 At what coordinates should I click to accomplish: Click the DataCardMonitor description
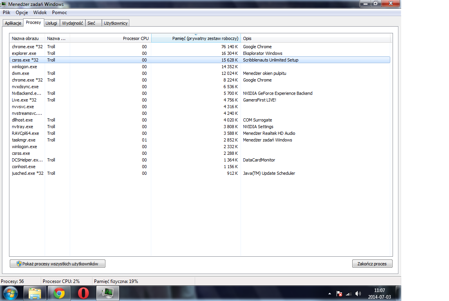(x=259, y=160)
